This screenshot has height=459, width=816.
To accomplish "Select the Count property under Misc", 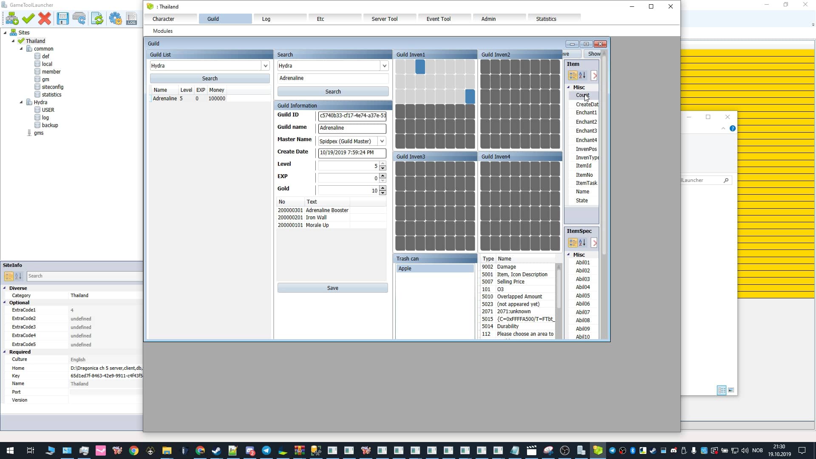I will click(x=582, y=95).
